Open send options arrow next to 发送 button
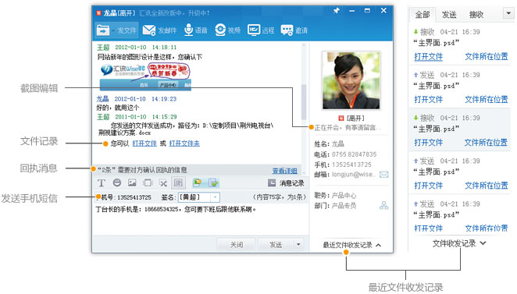This screenshot has height=294, width=517. pyautogui.click(x=298, y=245)
